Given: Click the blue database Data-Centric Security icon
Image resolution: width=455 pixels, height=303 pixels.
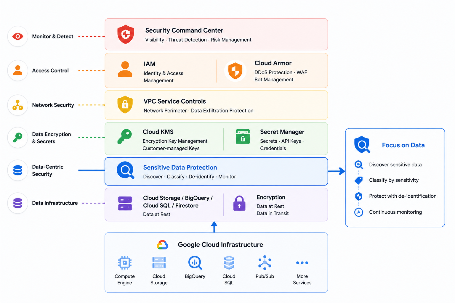Looking at the screenshot, I should 18,170.
